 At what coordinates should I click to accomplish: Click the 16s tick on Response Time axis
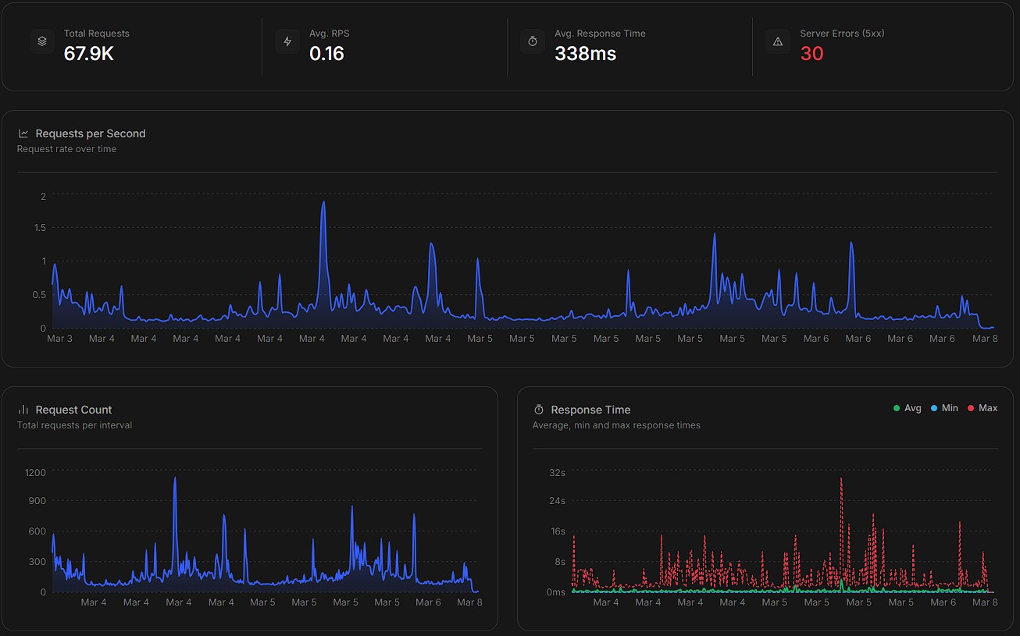pos(558,531)
